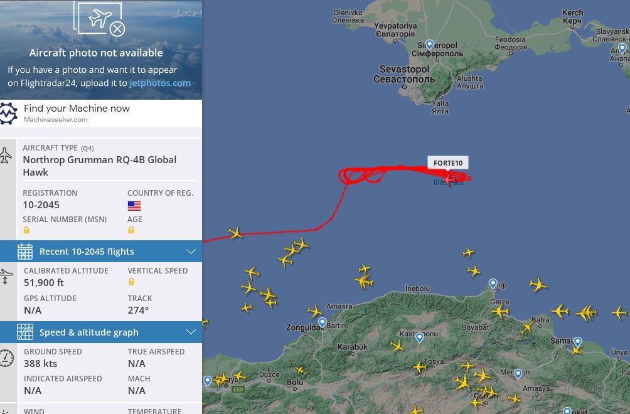Screen dimensions: 630x414
Task: Click the Machineseeker gear logo icon
Action: [8, 114]
